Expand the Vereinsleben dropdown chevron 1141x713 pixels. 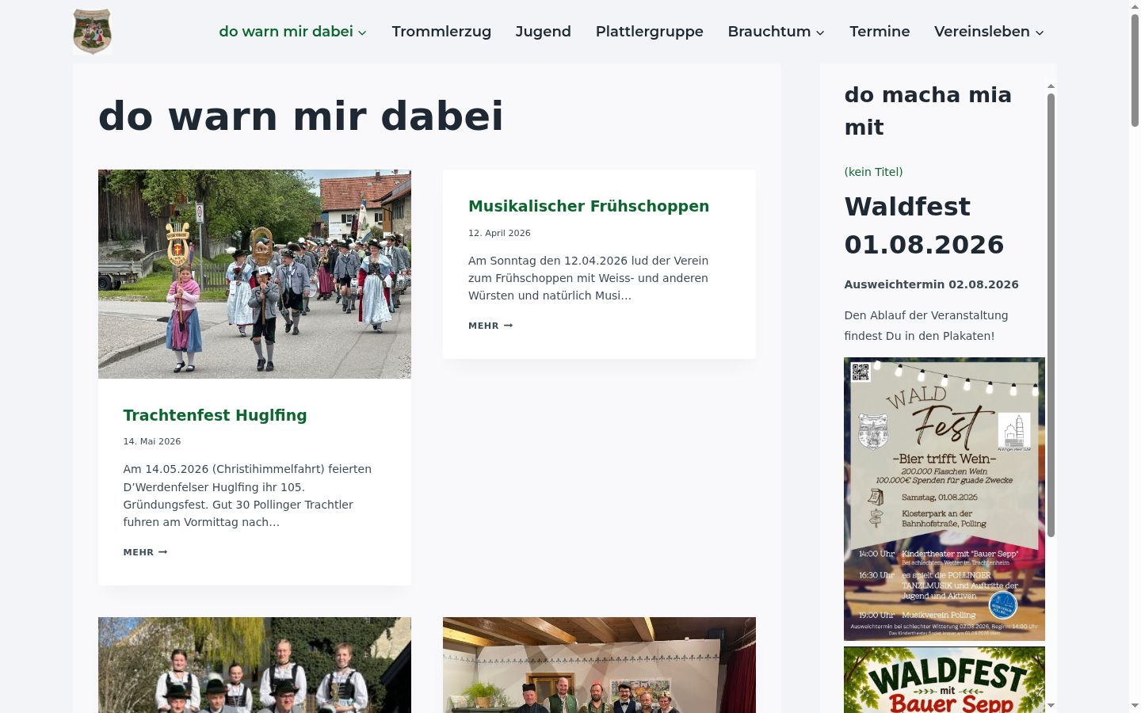tap(1040, 32)
